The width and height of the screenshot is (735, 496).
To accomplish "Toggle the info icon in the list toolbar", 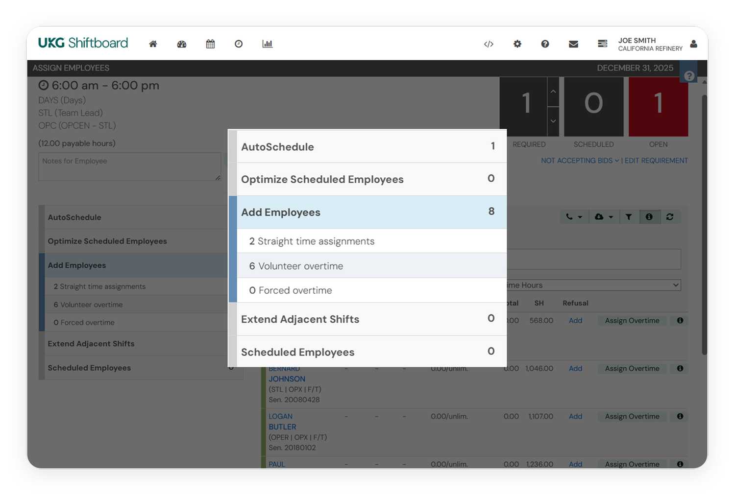I will (x=649, y=217).
